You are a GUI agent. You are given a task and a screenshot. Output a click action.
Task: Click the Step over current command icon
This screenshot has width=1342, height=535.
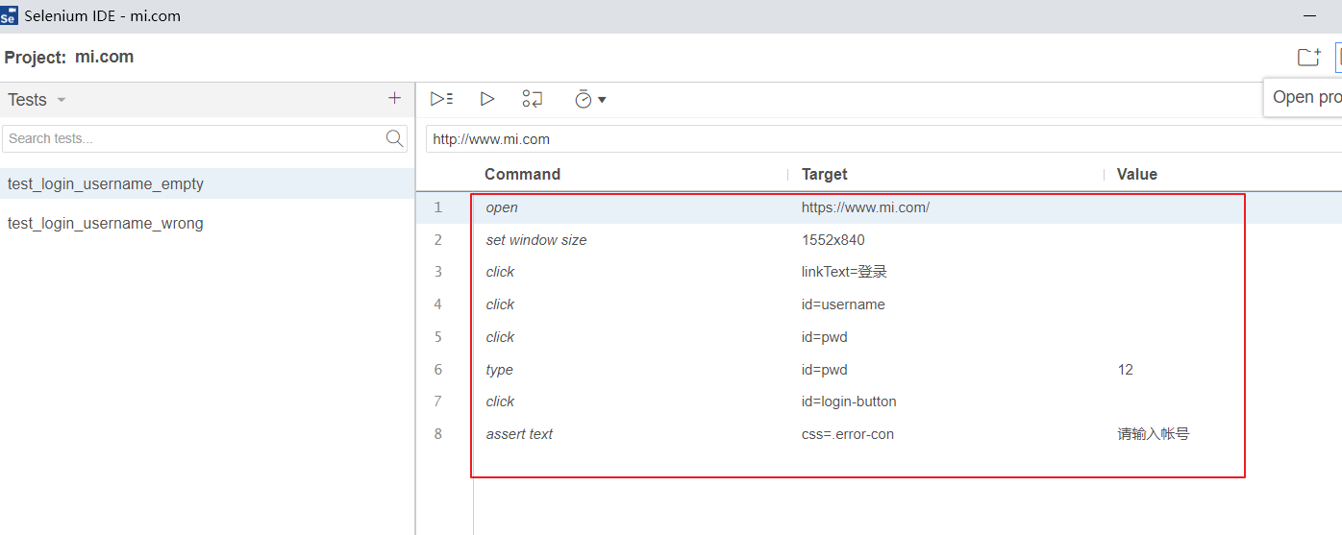[533, 99]
